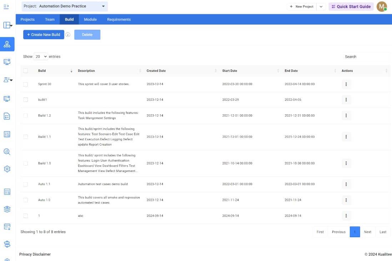Click the Create New Build button
Screen dimensions: 392x261
coord(44,35)
